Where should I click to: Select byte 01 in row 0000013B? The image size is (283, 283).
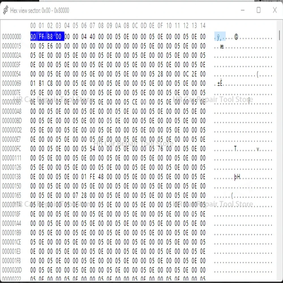(84, 177)
